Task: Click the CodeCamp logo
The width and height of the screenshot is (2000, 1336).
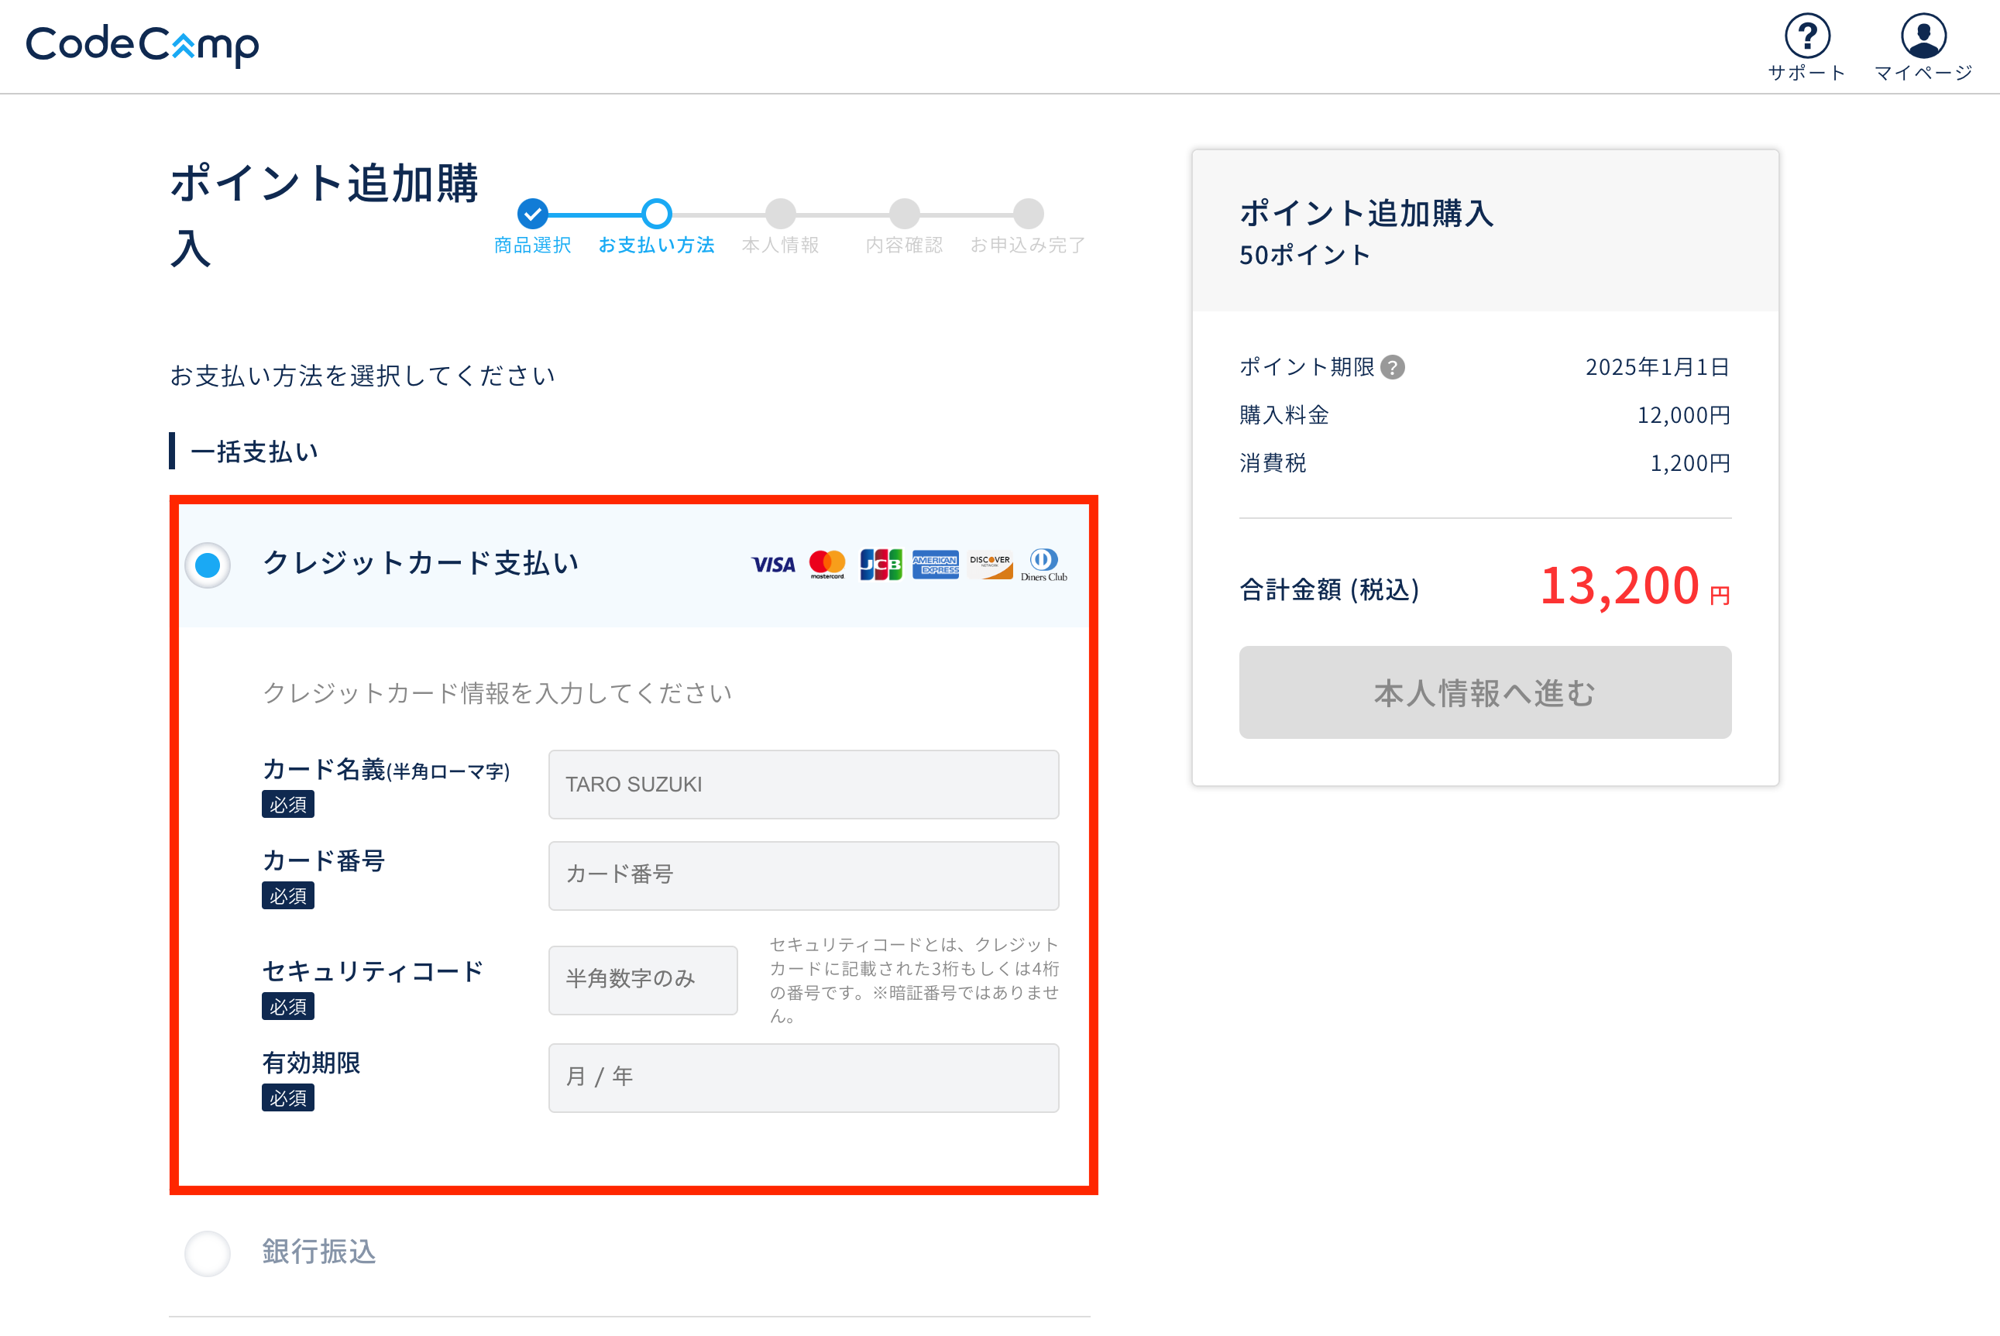Action: click(143, 44)
